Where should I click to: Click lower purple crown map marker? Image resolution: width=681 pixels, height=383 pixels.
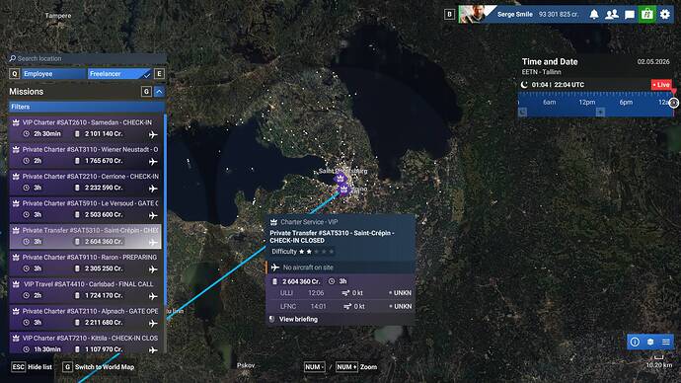coord(343,190)
